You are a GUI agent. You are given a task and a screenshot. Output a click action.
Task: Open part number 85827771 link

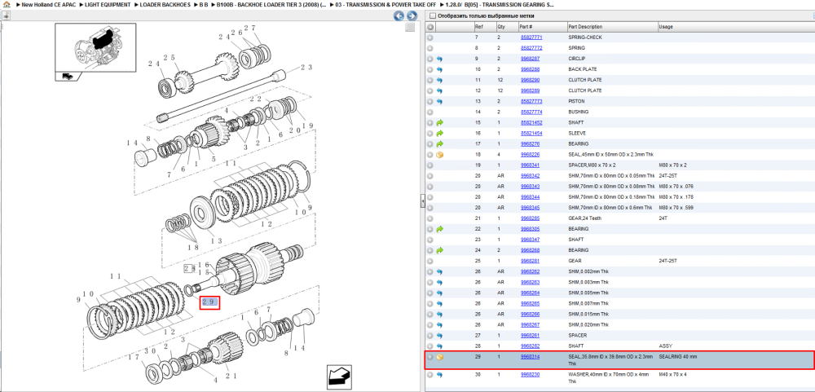click(531, 37)
